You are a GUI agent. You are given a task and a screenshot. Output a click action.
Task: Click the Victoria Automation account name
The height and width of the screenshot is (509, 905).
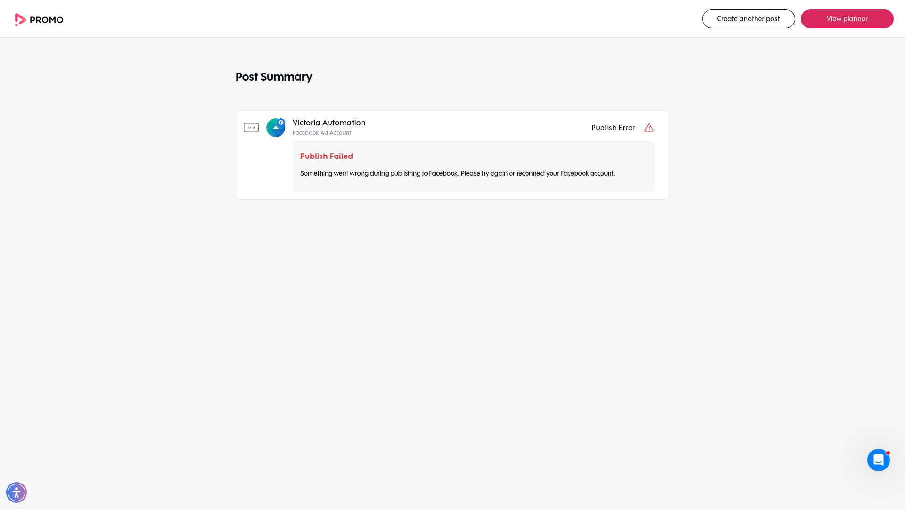[x=329, y=123]
